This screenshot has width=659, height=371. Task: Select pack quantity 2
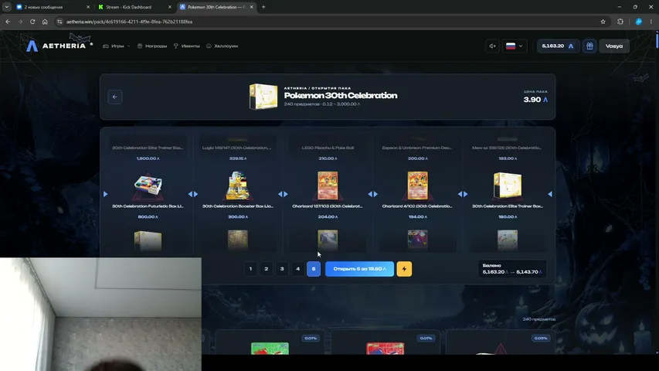(x=266, y=269)
